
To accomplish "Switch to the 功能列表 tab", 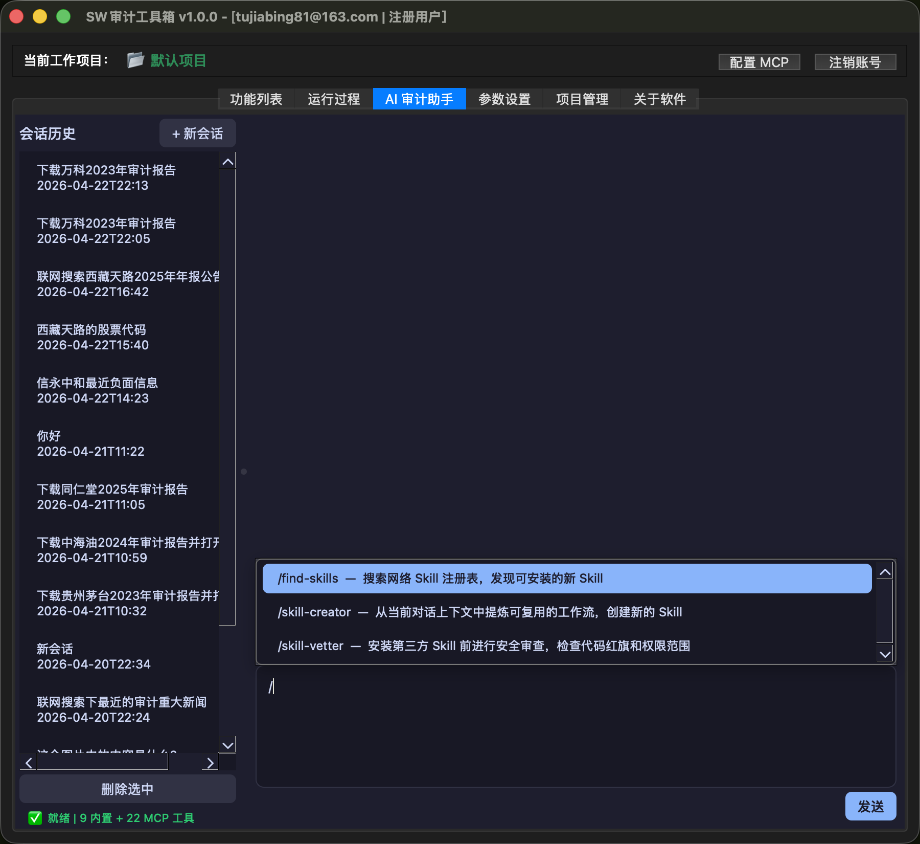I will 256,99.
